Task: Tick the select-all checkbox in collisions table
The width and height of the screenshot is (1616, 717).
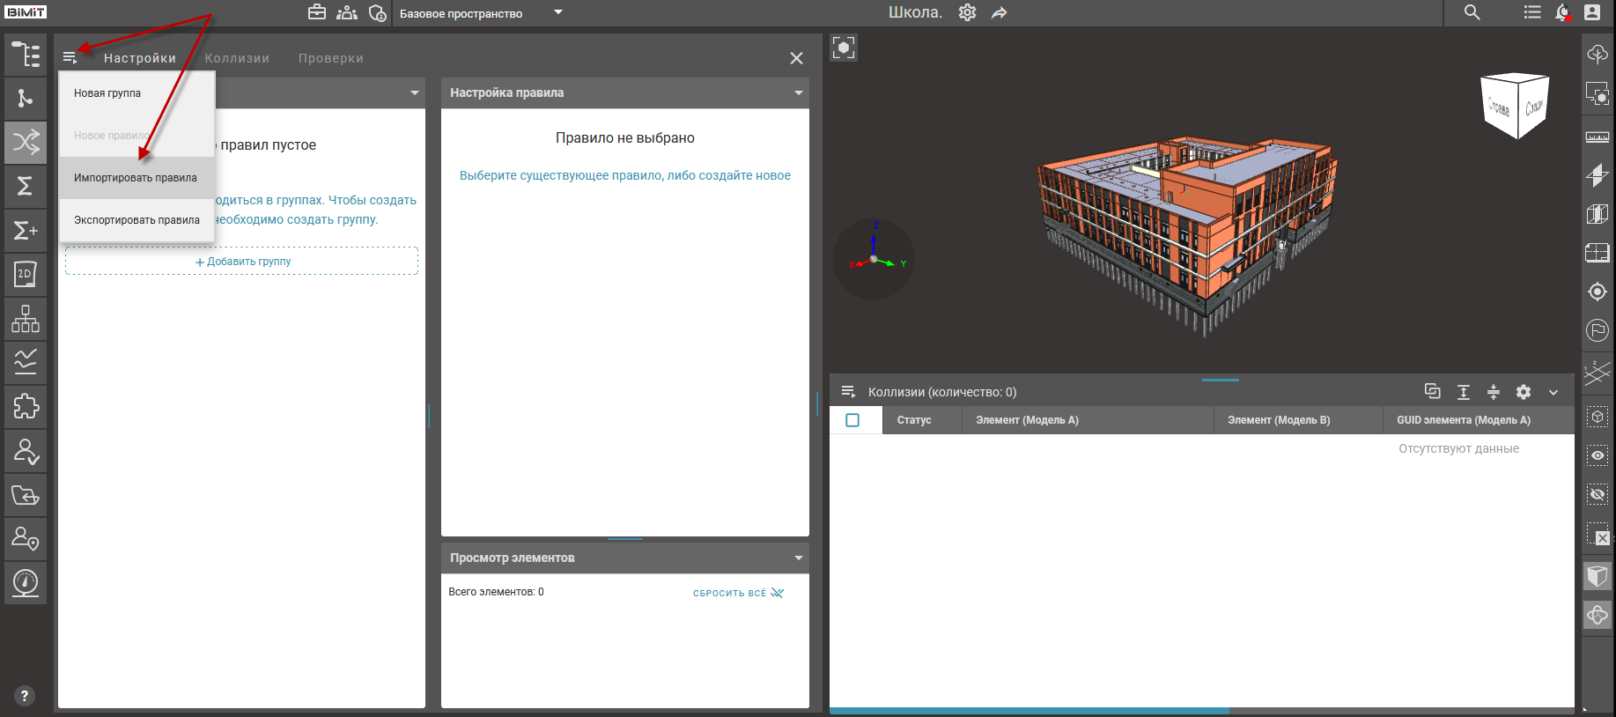Action: coord(852,420)
